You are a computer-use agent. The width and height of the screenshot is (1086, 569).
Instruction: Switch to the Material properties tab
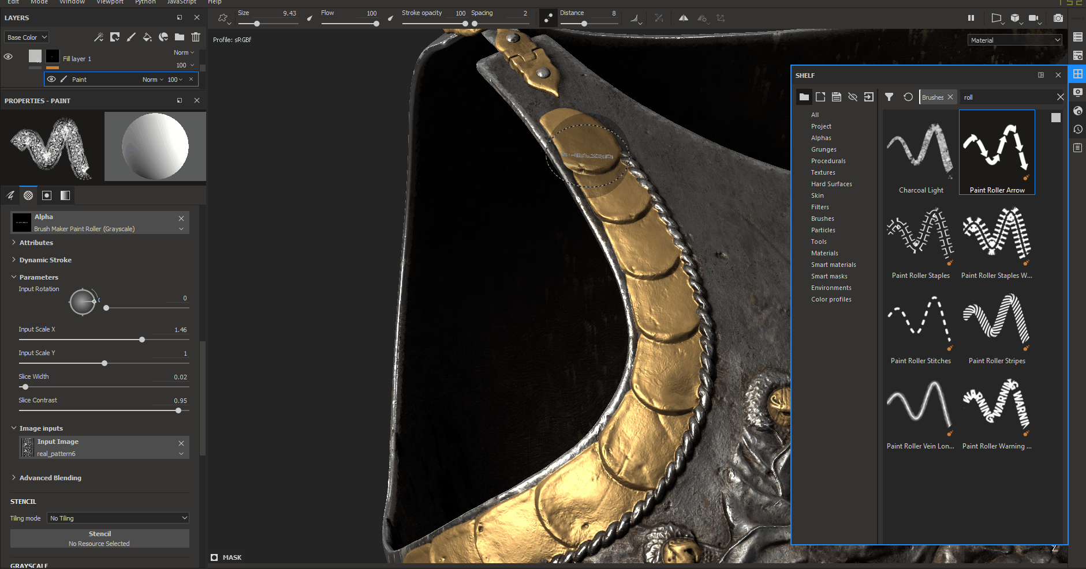point(65,195)
